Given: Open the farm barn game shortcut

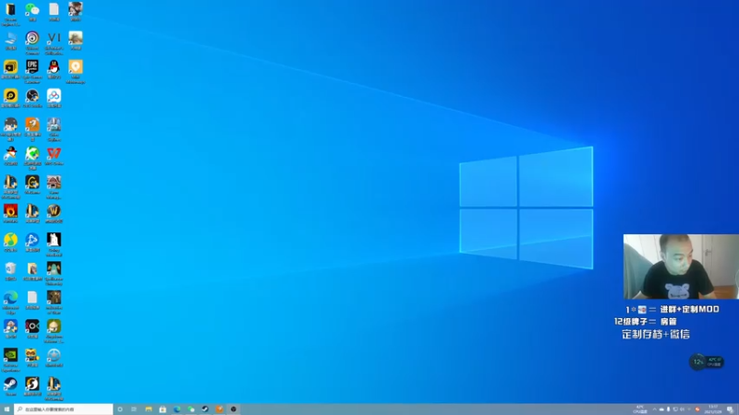Looking at the screenshot, I should 54,187.
